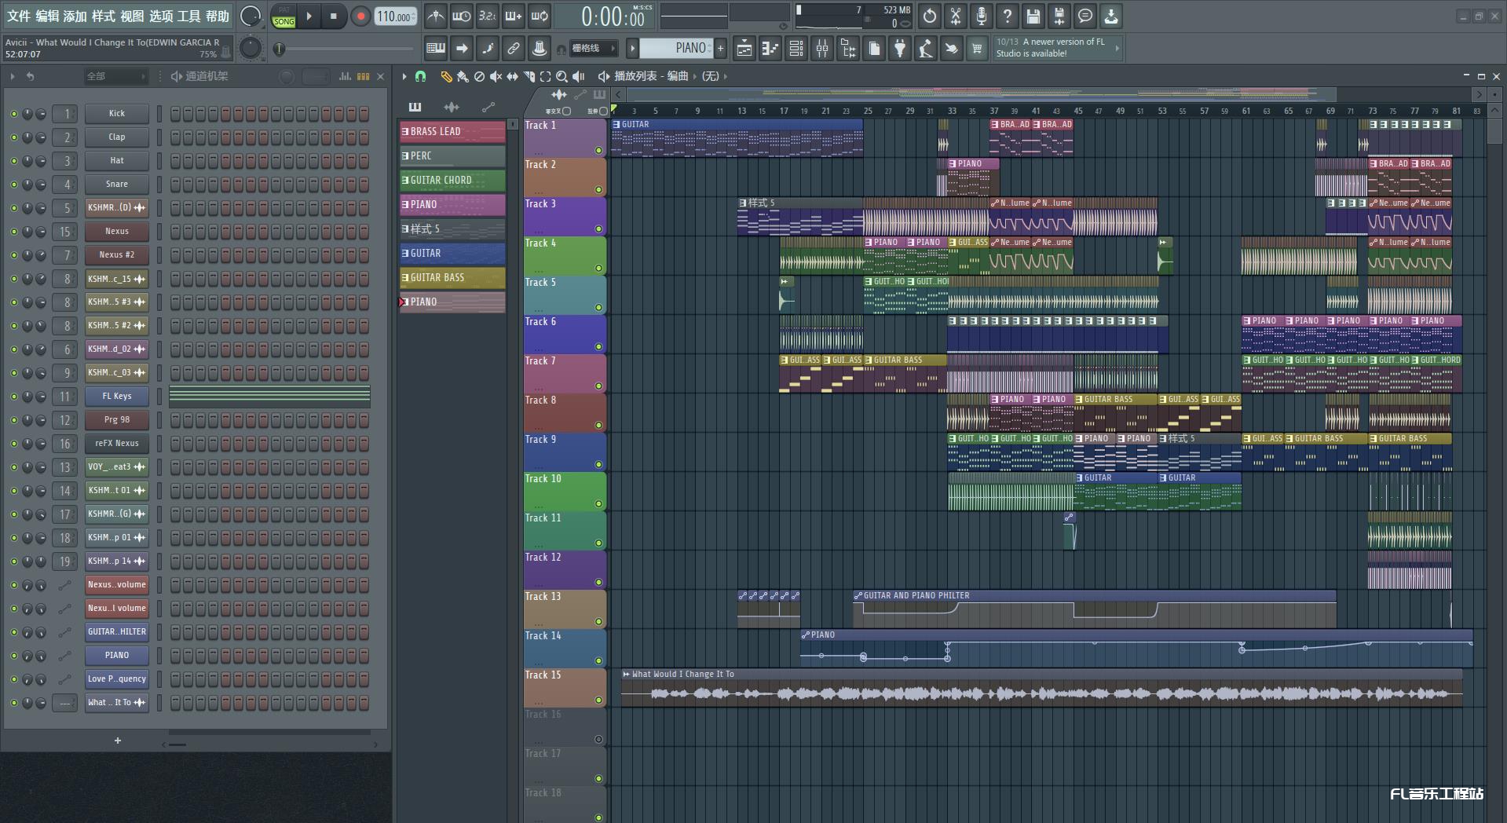Add a channel with the plus button

[x=118, y=741]
